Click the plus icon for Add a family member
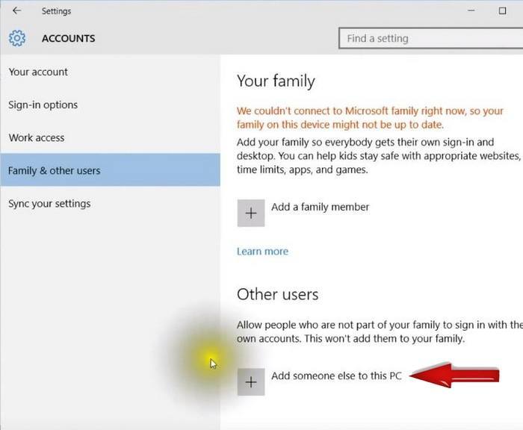The height and width of the screenshot is (430, 523). [251, 213]
